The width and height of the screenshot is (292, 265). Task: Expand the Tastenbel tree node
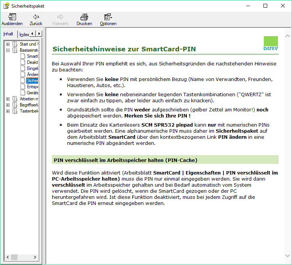8,111
